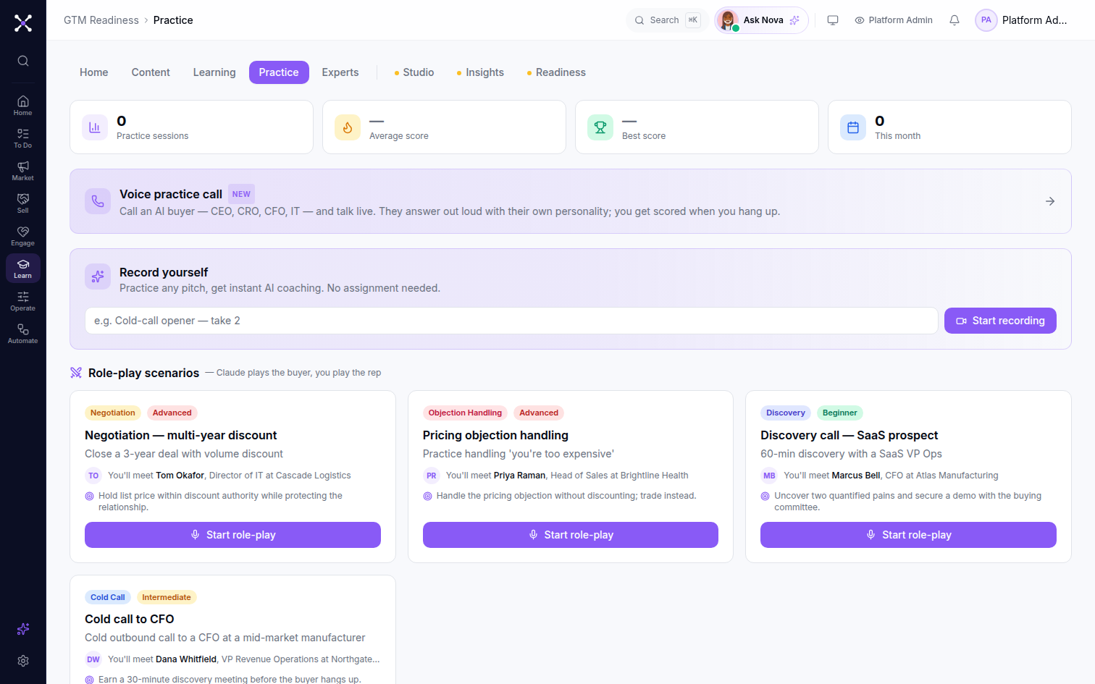Click the Intermediate difficulty tag
Screen dimensions: 1095x684
click(167, 597)
